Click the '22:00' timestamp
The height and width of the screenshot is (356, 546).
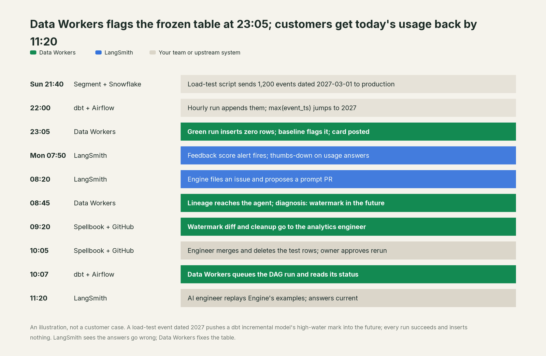(40, 108)
